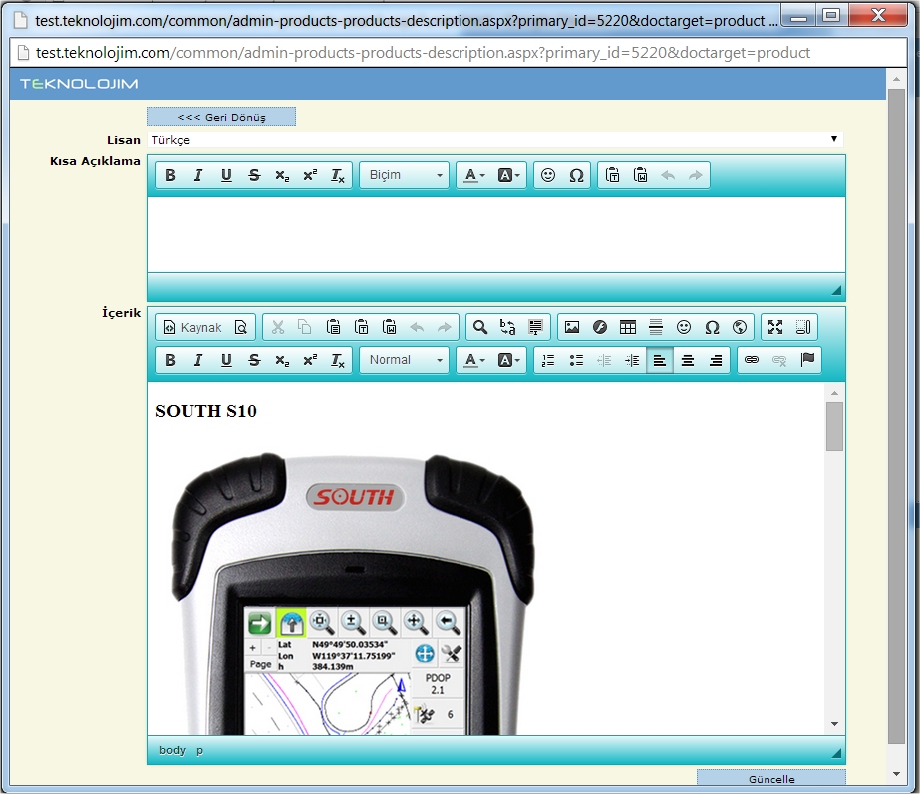This screenshot has width=920, height=794.
Task: Open background color picker in İçerik toolbar
Action: [x=508, y=360]
